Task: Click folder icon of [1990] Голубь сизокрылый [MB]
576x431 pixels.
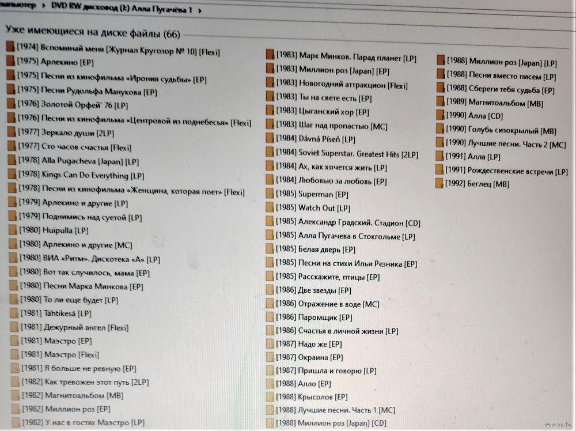Action: coord(439,128)
